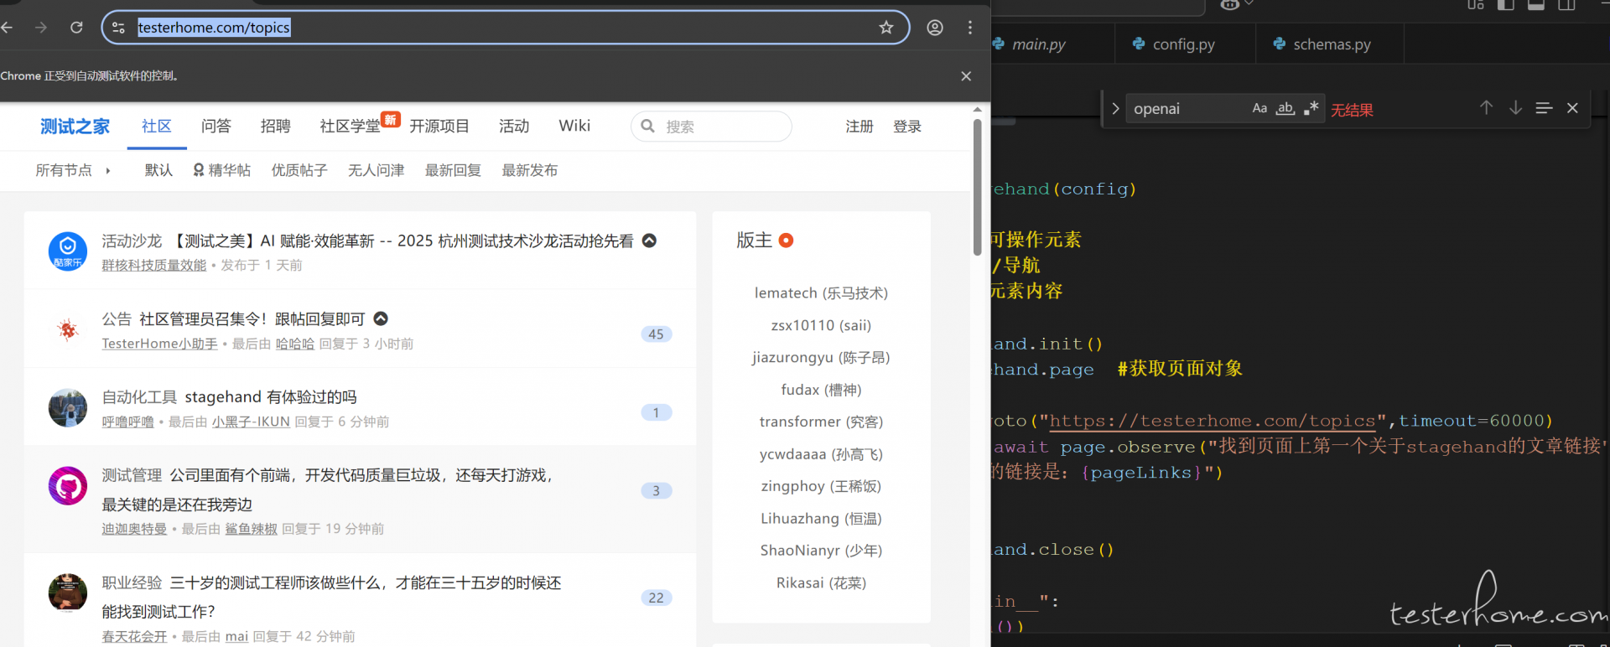Click the 3 reply count badge

click(657, 491)
